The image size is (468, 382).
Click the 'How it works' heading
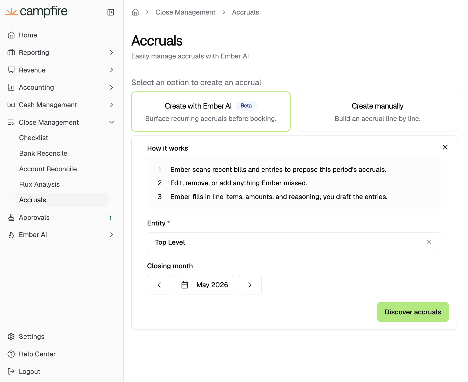tap(167, 148)
